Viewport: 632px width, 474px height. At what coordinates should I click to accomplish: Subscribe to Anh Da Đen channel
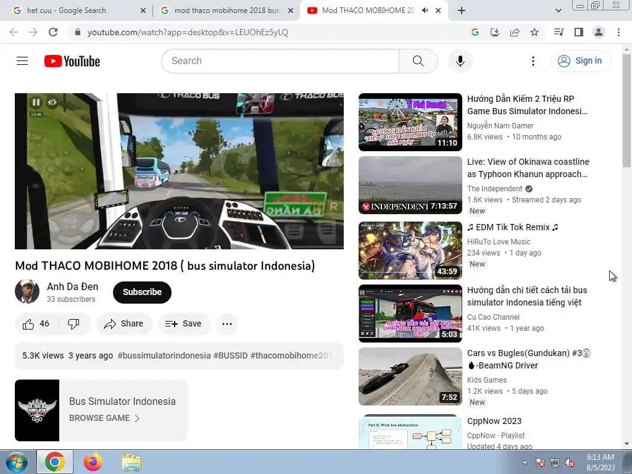point(142,292)
